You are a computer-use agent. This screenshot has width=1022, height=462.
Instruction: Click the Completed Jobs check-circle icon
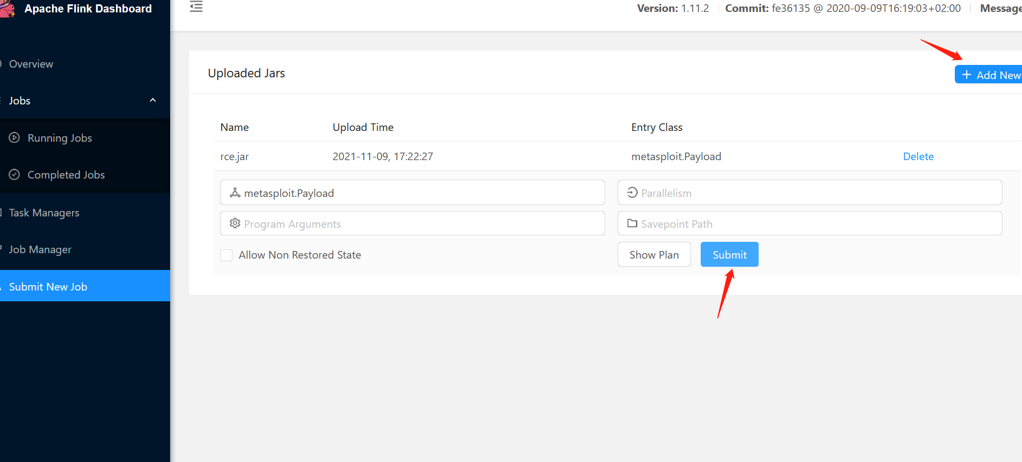click(x=15, y=174)
